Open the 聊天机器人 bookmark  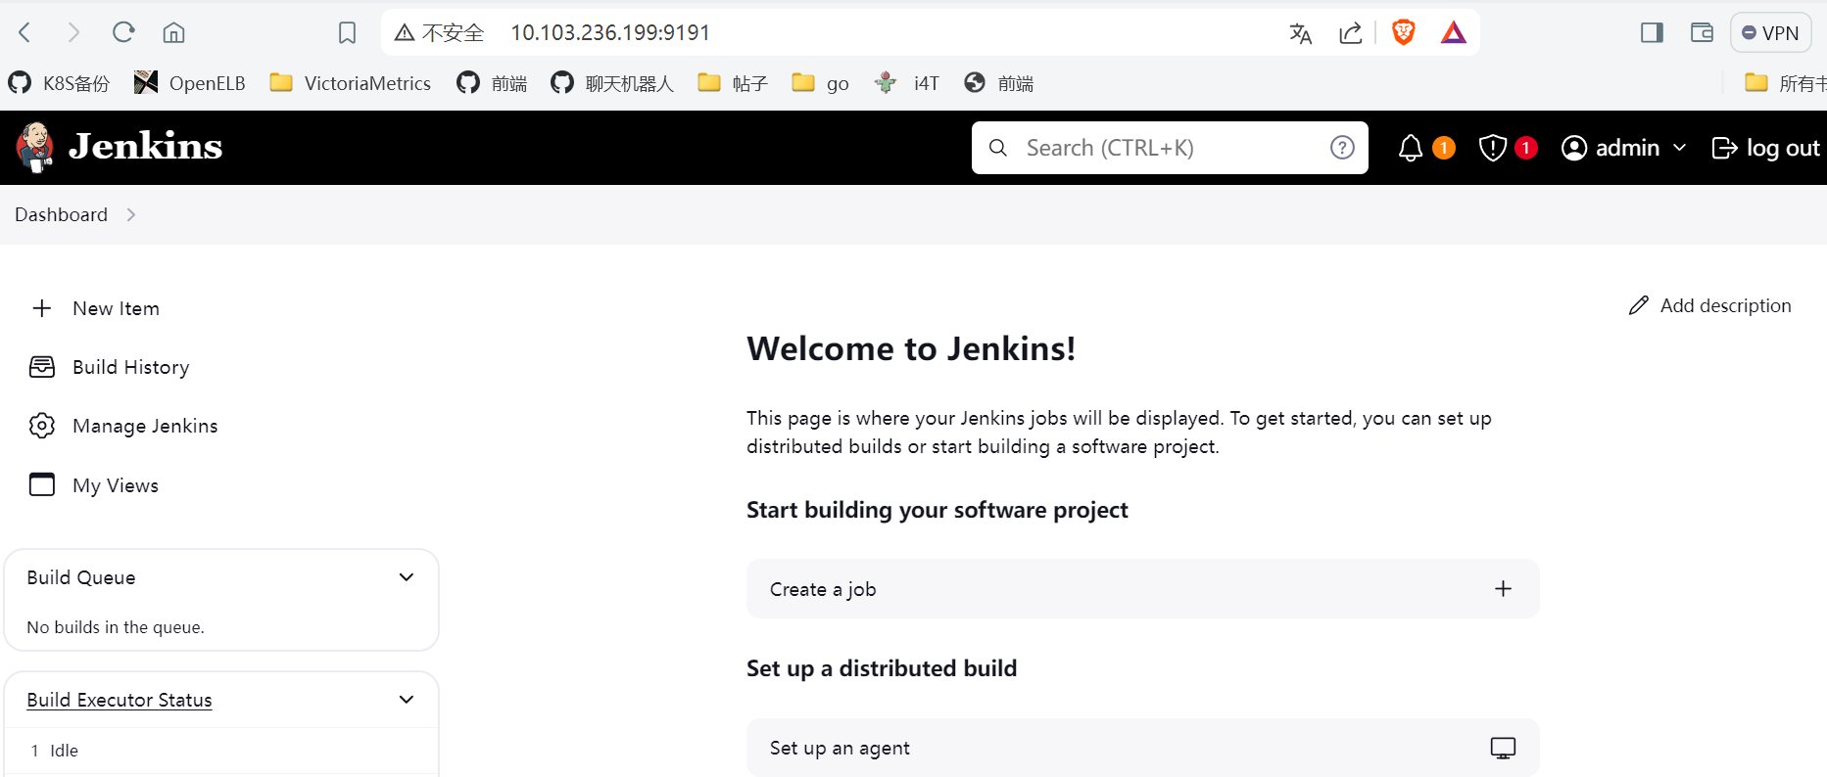pos(612,83)
